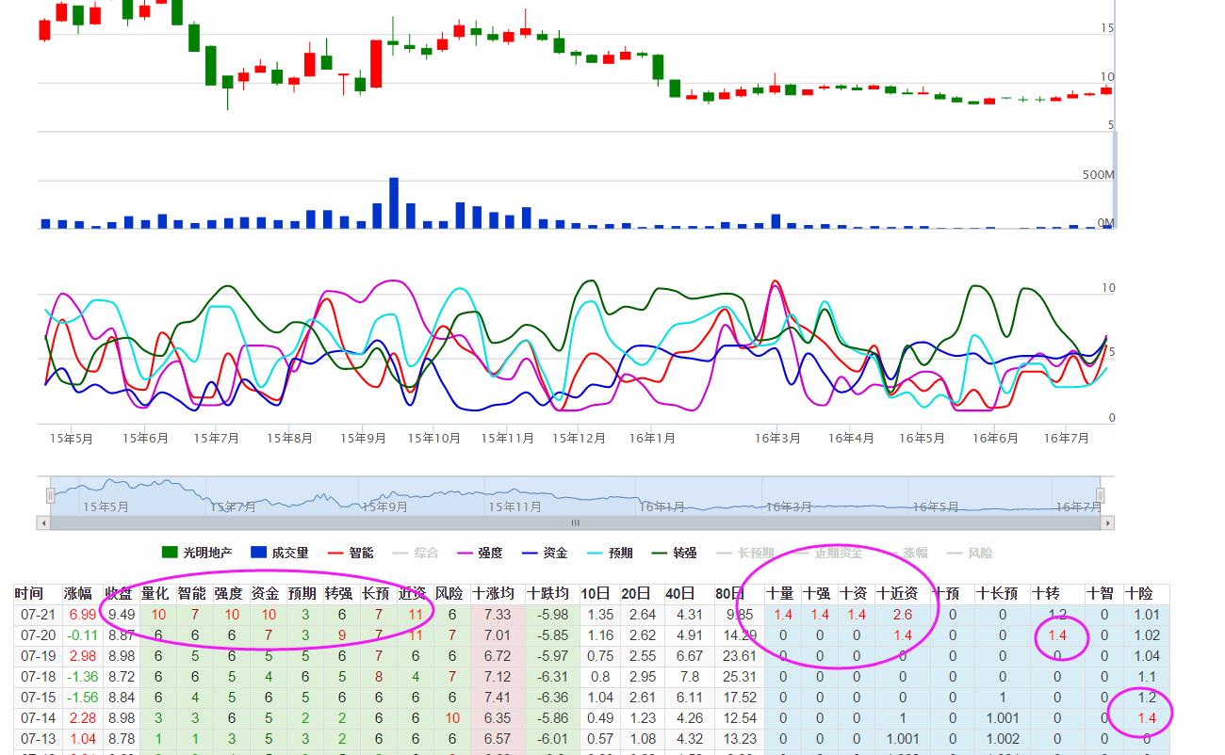
Task: Click the 十涨均 column header
Action: 494,593
